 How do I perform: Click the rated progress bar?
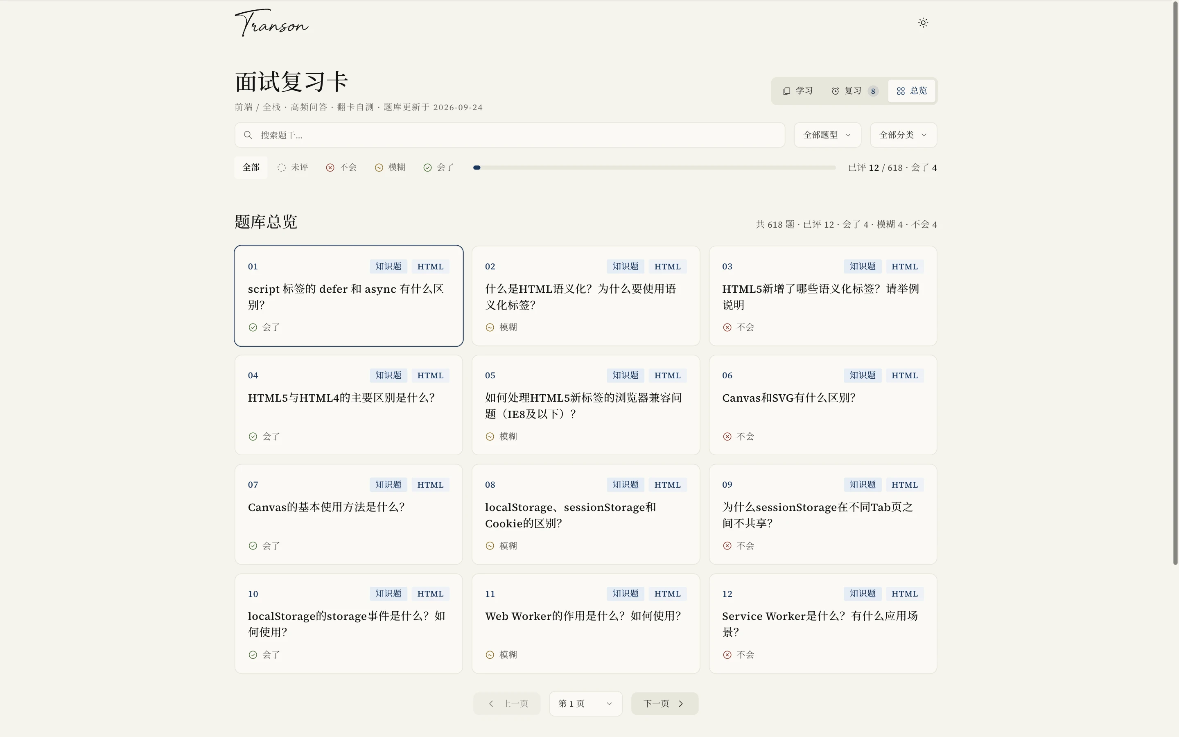coord(654,168)
